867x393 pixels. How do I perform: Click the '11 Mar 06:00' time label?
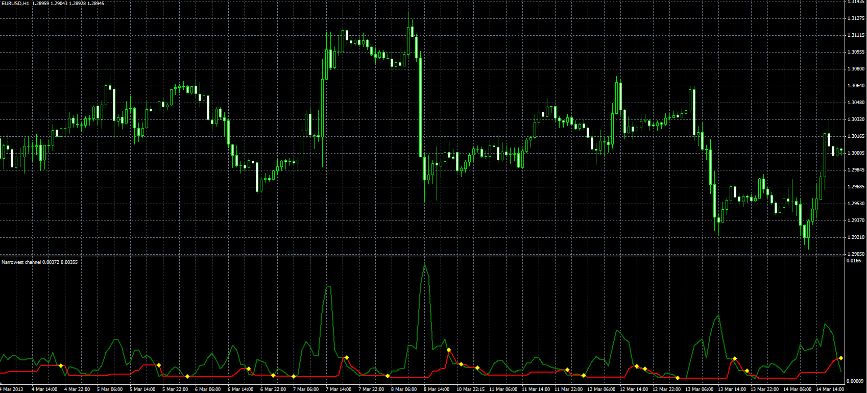[x=503, y=389]
